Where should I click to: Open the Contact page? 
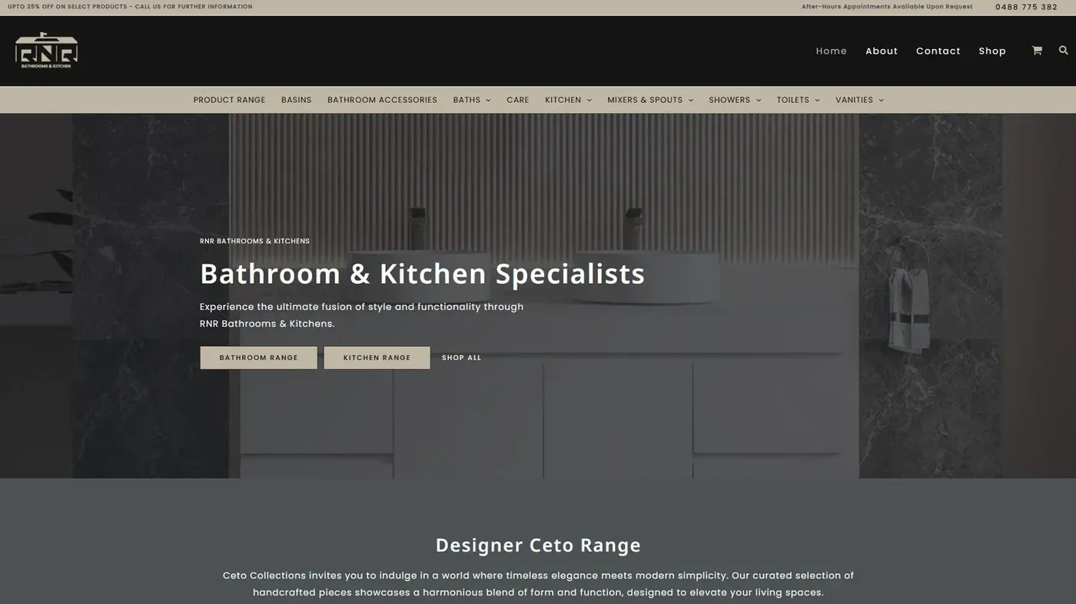point(938,51)
